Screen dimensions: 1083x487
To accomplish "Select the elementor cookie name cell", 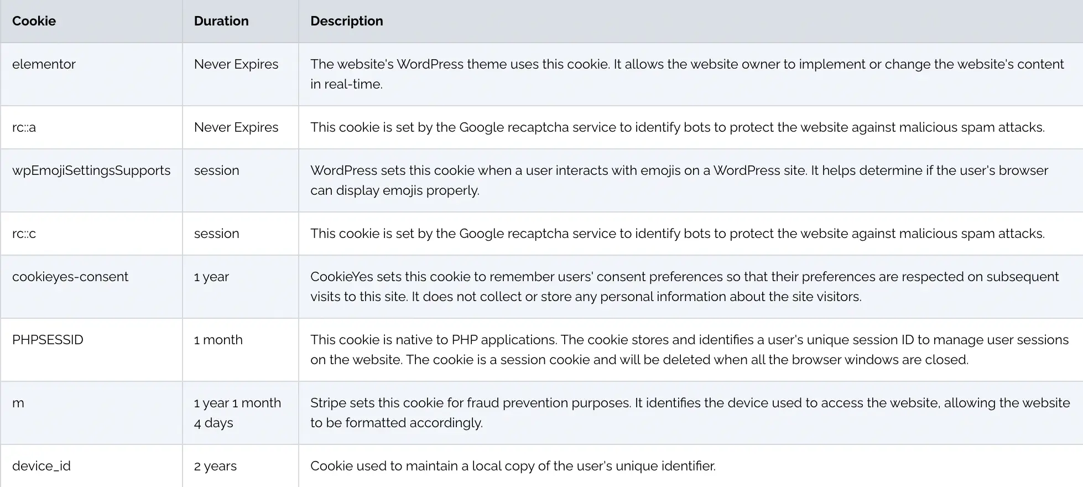I will click(x=44, y=64).
